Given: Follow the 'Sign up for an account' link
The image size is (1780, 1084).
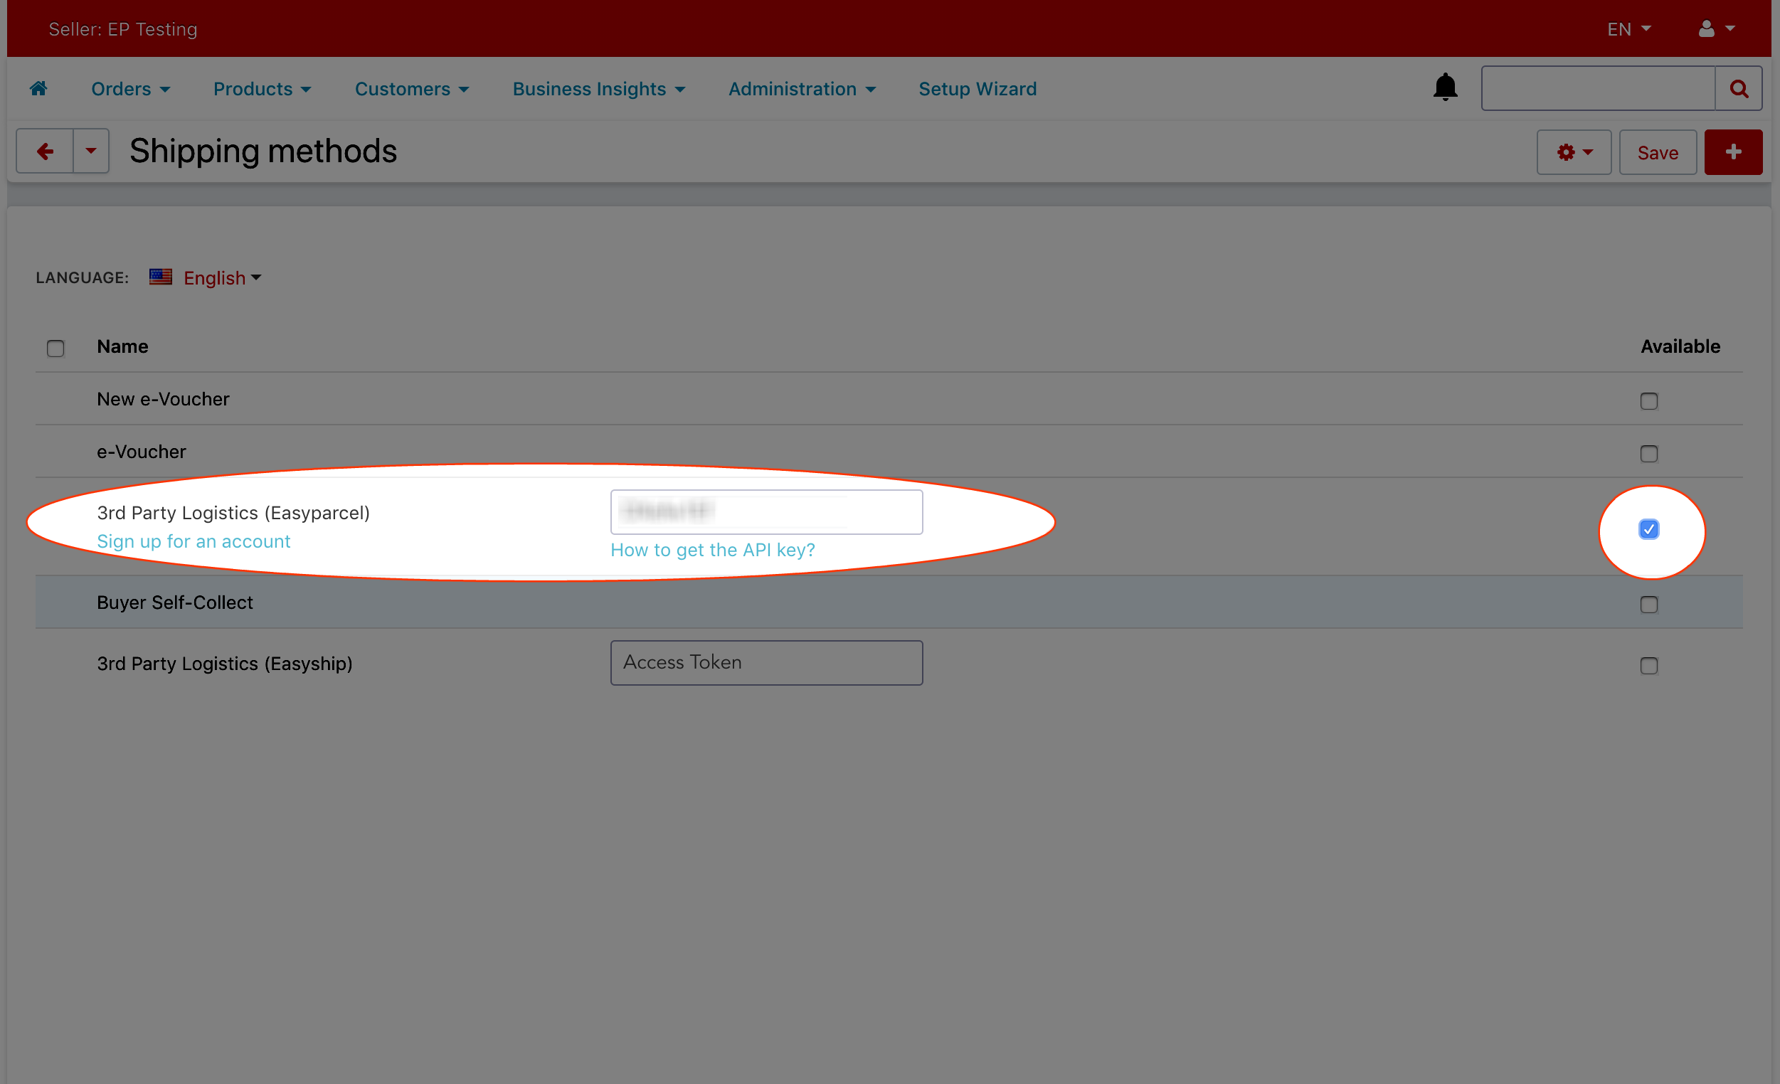Looking at the screenshot, I should [194, 541].
